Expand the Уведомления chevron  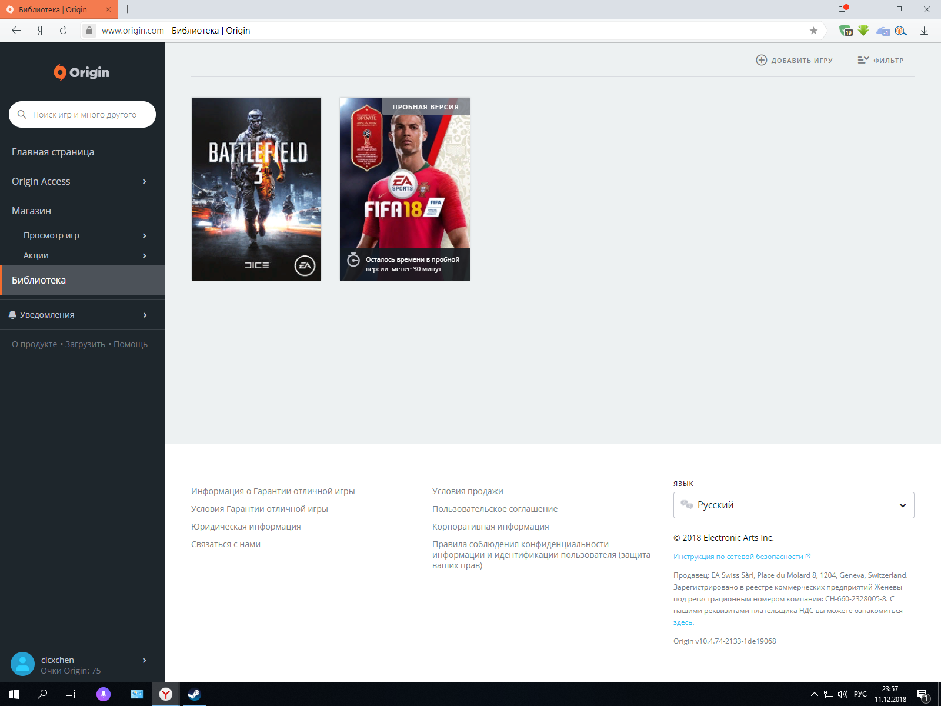tap(145, 315)
